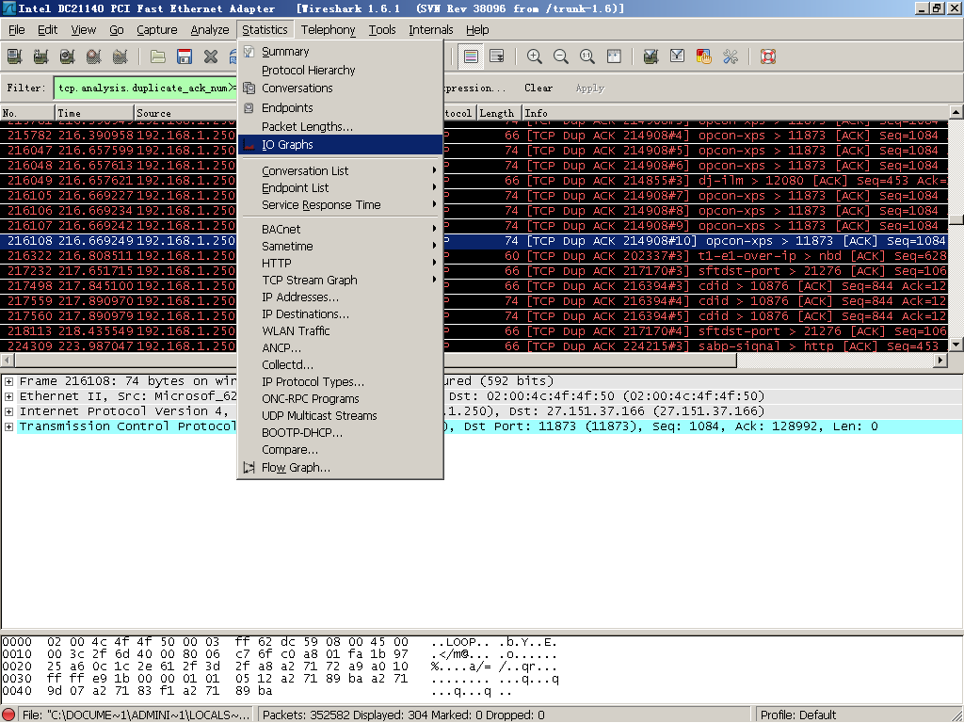The image size is (964, 723).
Task: Expand Sametime submenu
Action: pos(340,246)
